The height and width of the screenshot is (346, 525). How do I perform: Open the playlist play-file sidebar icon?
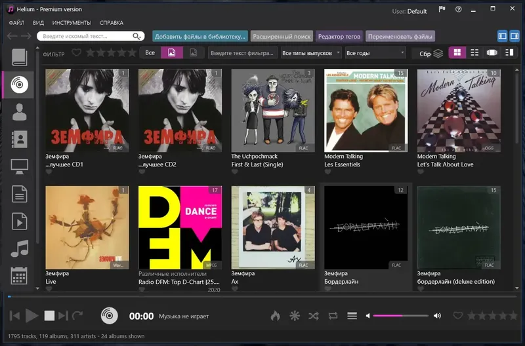(20, 221)
